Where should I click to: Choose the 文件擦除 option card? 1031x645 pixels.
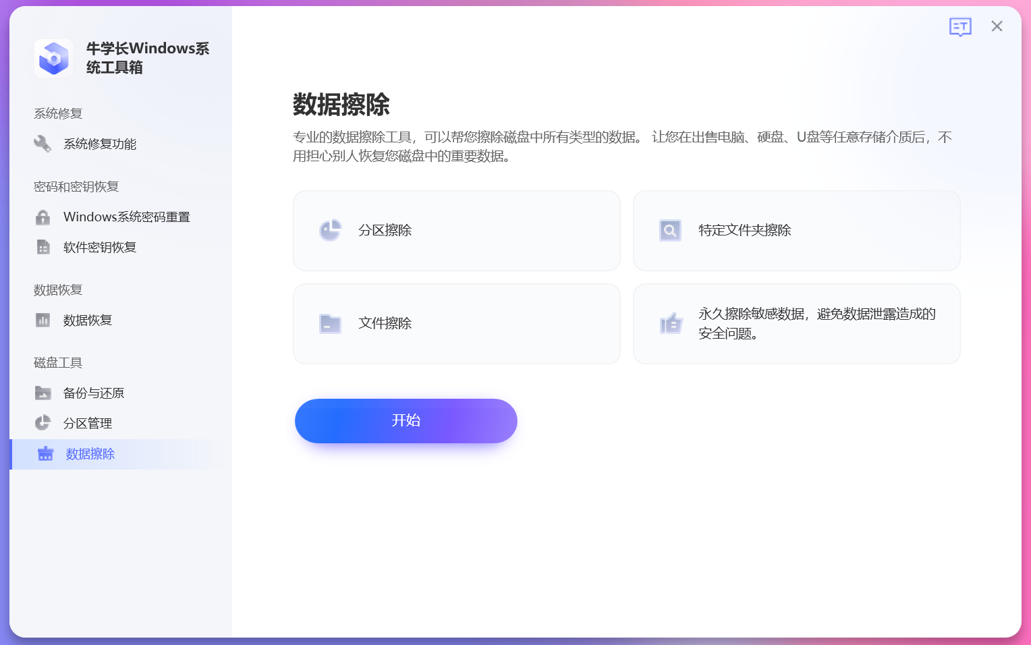(457, 324)
